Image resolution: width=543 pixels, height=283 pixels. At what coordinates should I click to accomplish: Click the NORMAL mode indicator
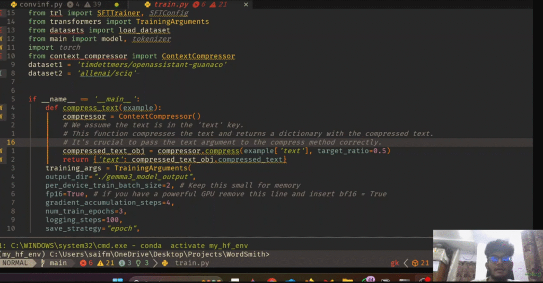14,263
